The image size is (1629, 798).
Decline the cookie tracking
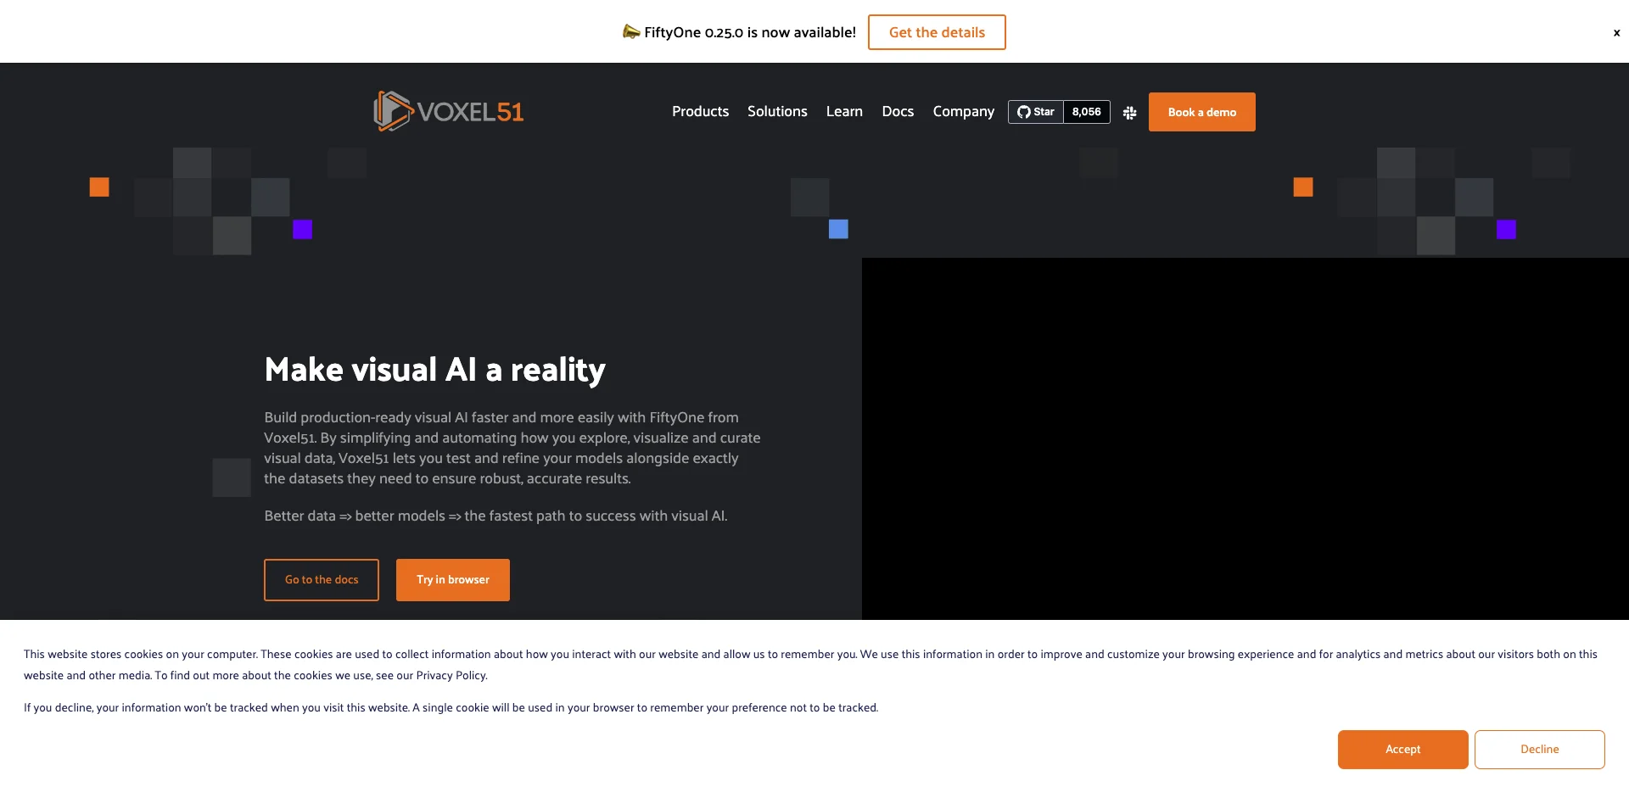click(1539, 750)
